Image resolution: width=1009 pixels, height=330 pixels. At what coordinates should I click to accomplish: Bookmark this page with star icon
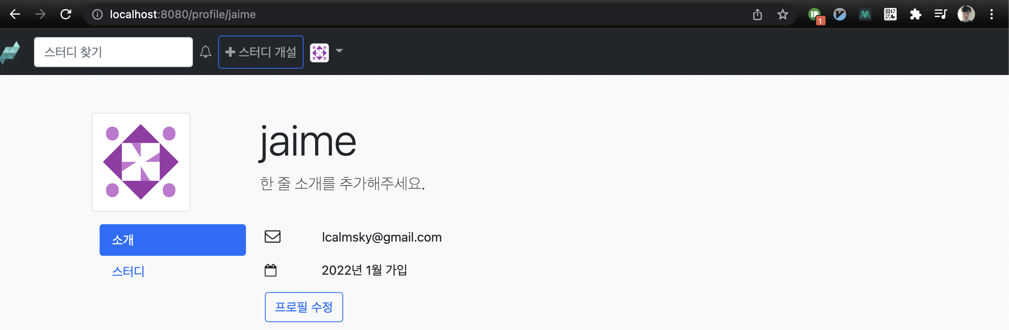[782, 15]
